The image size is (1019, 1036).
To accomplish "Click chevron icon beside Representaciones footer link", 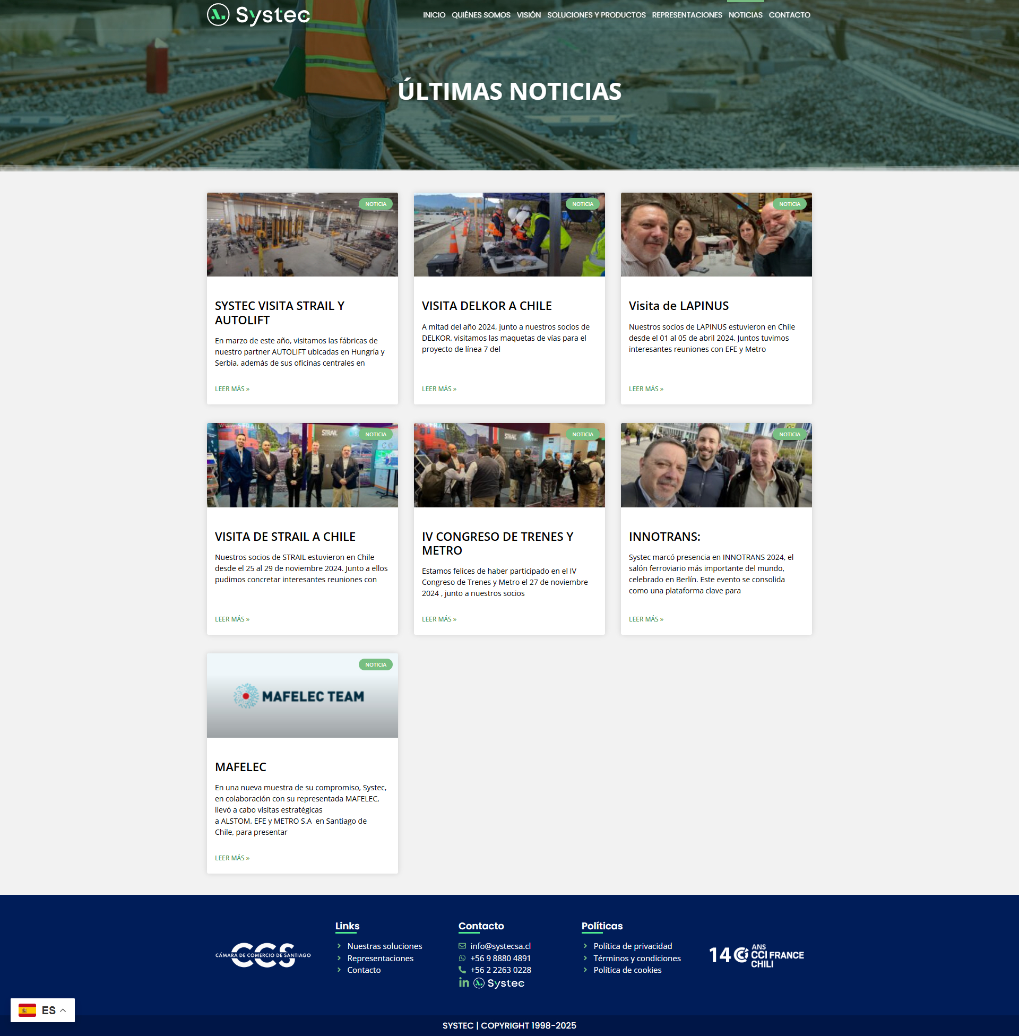I will click(339, 959).
